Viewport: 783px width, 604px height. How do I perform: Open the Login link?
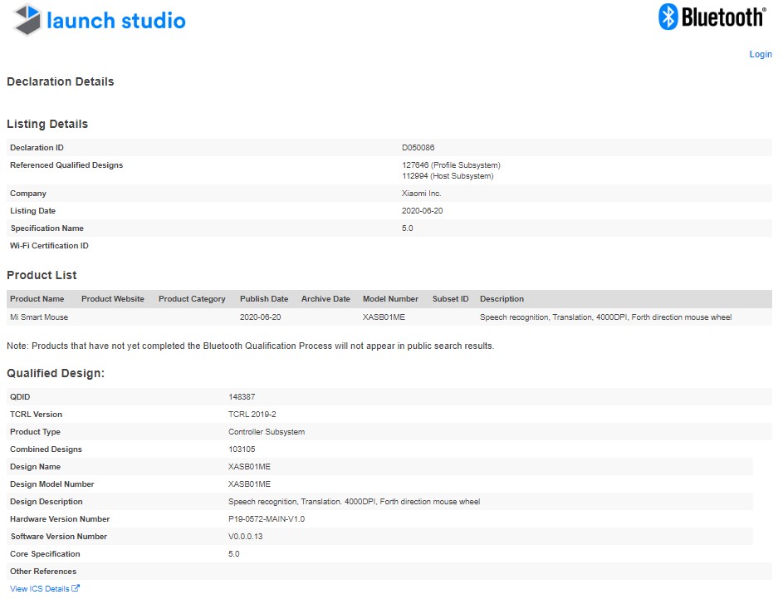pos(760,55)
